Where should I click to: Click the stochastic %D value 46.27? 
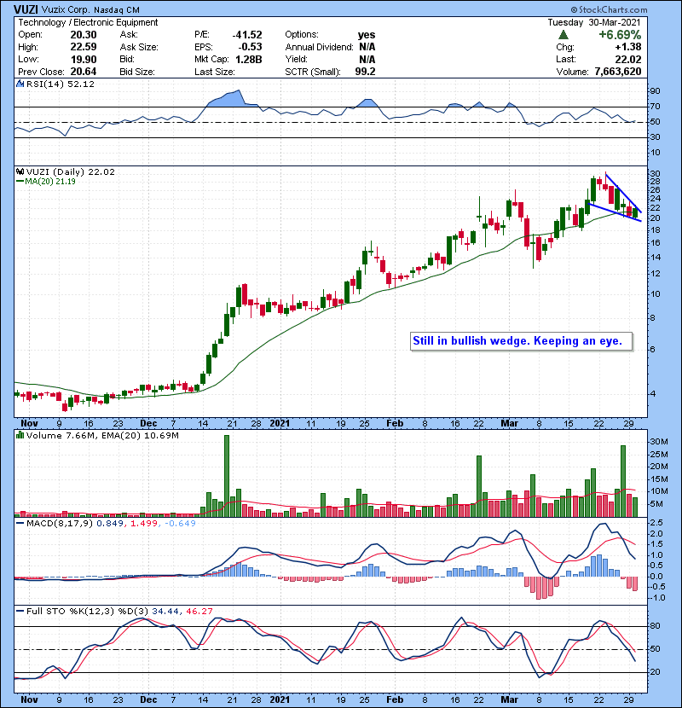coord(199,612)
